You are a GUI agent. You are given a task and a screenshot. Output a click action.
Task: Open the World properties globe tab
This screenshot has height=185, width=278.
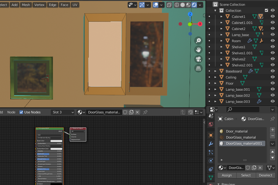point(211,124)
